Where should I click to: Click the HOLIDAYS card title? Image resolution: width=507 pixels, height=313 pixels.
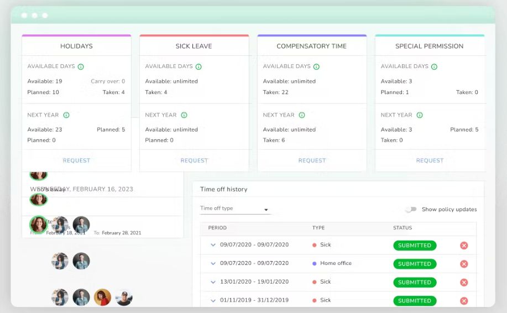point(76,46)
